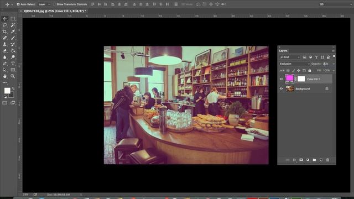Screen dimensions: 354x199
Task: Filter layers by pixel layers
Action: [x=305, y=57]
